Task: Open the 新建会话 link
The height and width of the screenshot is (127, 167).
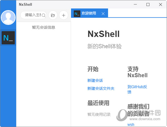Action: pyautogui.click(x=95, y=81)
